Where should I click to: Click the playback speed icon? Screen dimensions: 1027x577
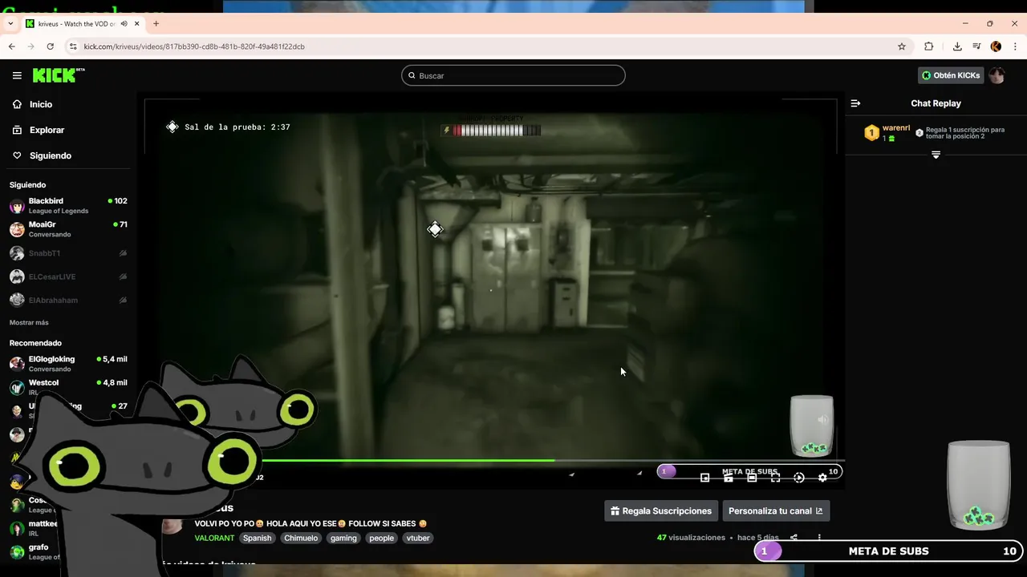tap(799, 478)
